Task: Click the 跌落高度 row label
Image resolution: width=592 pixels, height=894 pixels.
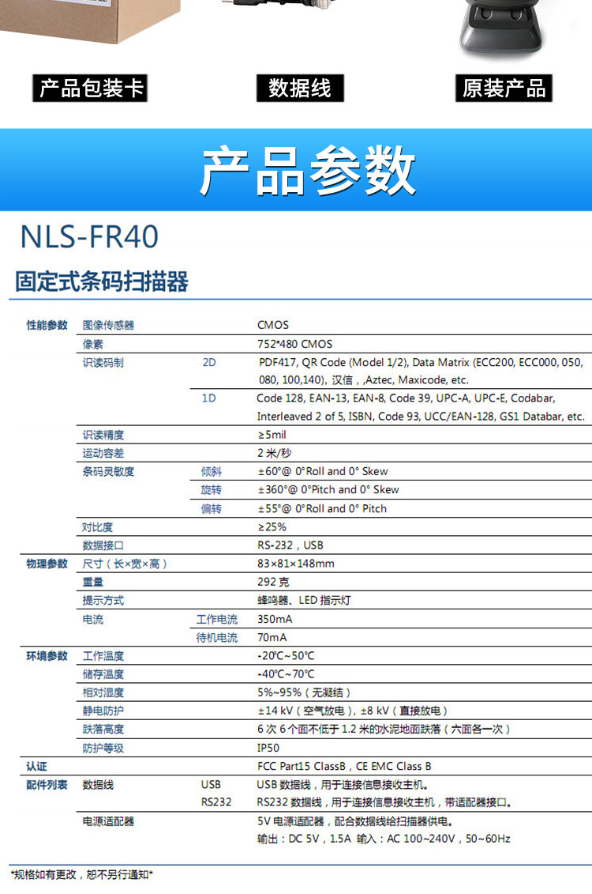Action: tap(103, 730)
